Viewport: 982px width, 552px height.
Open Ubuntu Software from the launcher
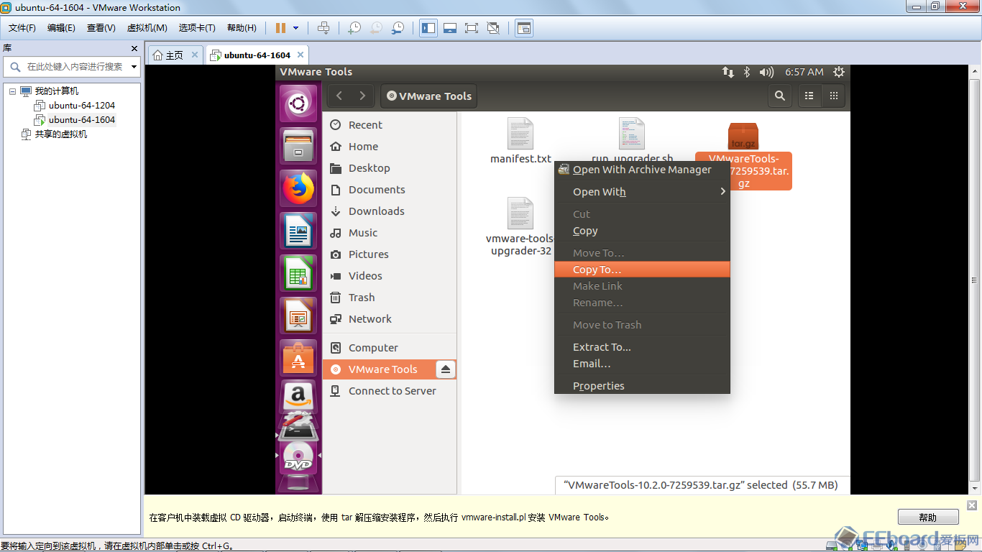click(x=298, y=358)
